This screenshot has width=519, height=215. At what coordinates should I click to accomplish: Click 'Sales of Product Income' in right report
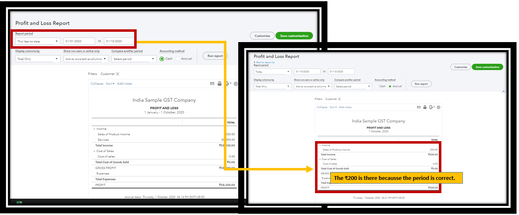tap(336, 150)
